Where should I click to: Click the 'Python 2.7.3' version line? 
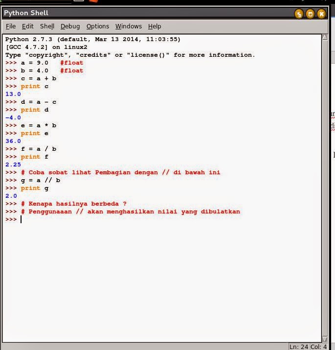93,39
